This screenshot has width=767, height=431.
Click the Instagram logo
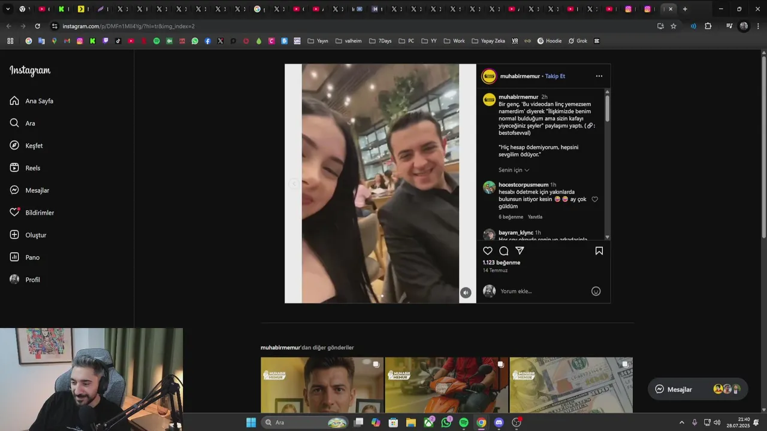[30, 71]
